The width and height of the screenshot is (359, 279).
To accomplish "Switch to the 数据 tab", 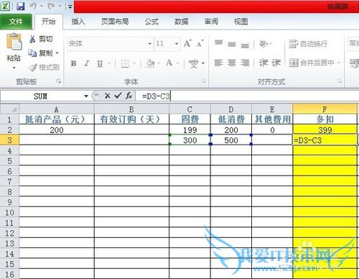I will [x=182, y=22].
